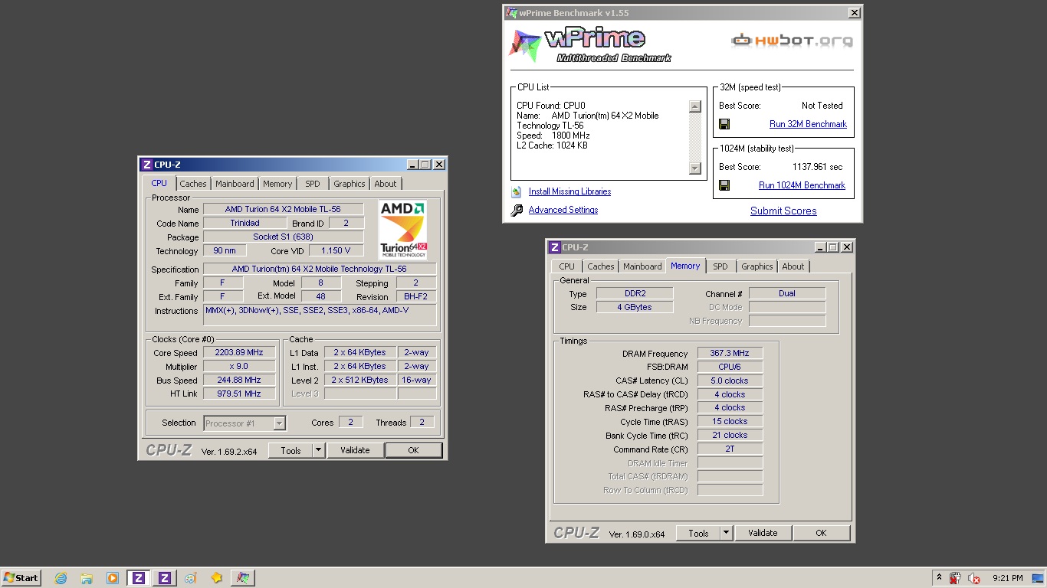Click Run 1024M Benchmark link

[x=802, y=185]
